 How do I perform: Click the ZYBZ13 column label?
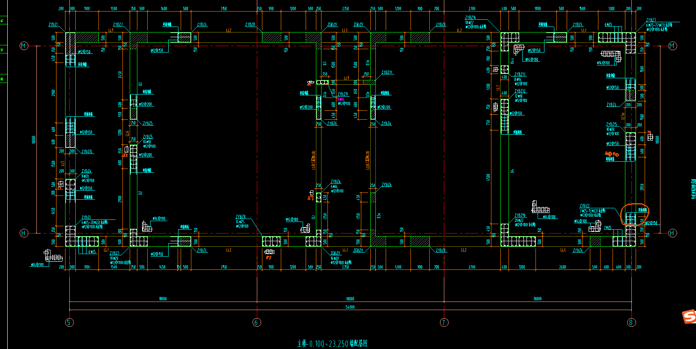click(x=520, y=74)
